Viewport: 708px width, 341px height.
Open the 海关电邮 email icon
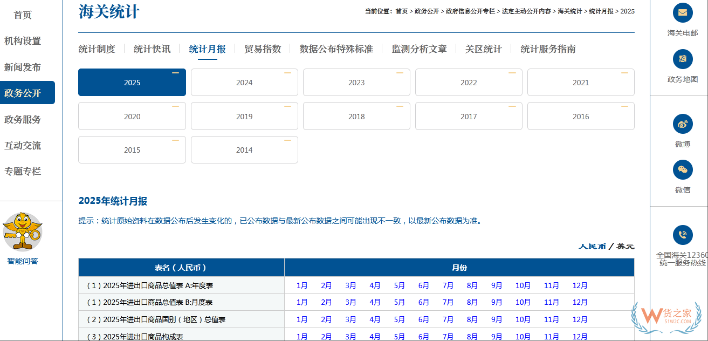(682, 12)
